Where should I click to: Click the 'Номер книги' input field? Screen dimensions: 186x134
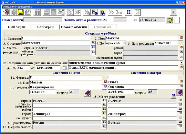coord(43,20)
